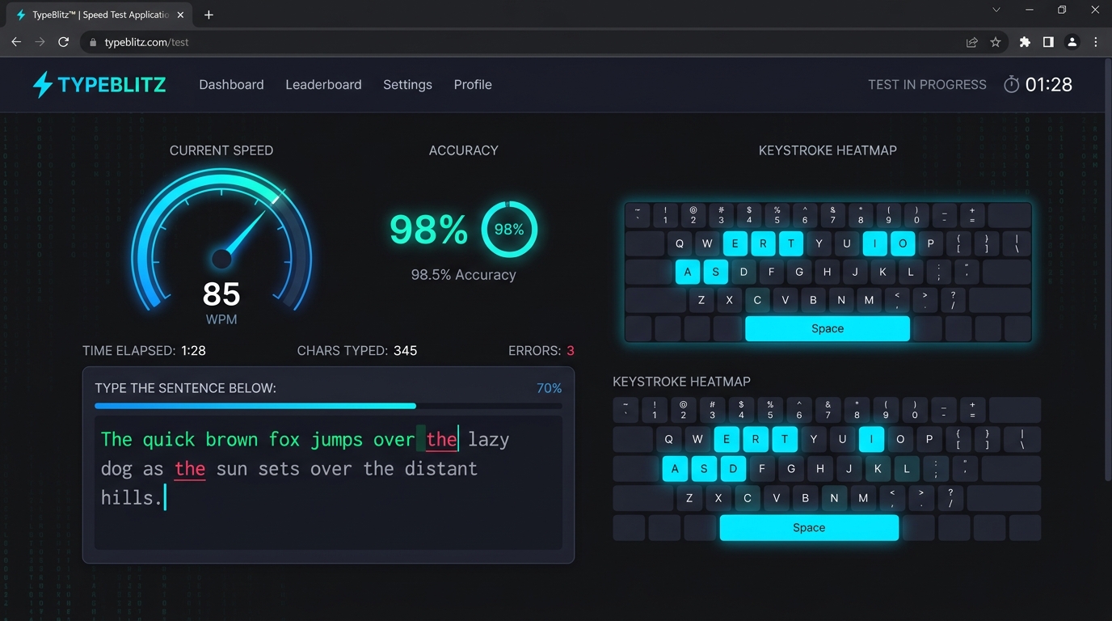Viewport: 1112px width, 621px height.
Task: Click the word 'hills.' in the sentence
Action: 133,497
